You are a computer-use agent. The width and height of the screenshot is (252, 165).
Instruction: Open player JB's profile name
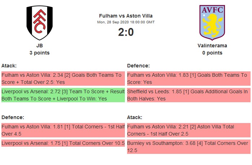click(x=39, y=46)
